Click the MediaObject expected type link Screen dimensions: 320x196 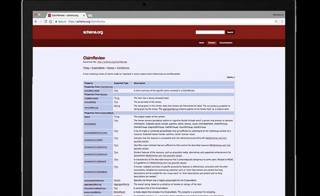point(119,192)
